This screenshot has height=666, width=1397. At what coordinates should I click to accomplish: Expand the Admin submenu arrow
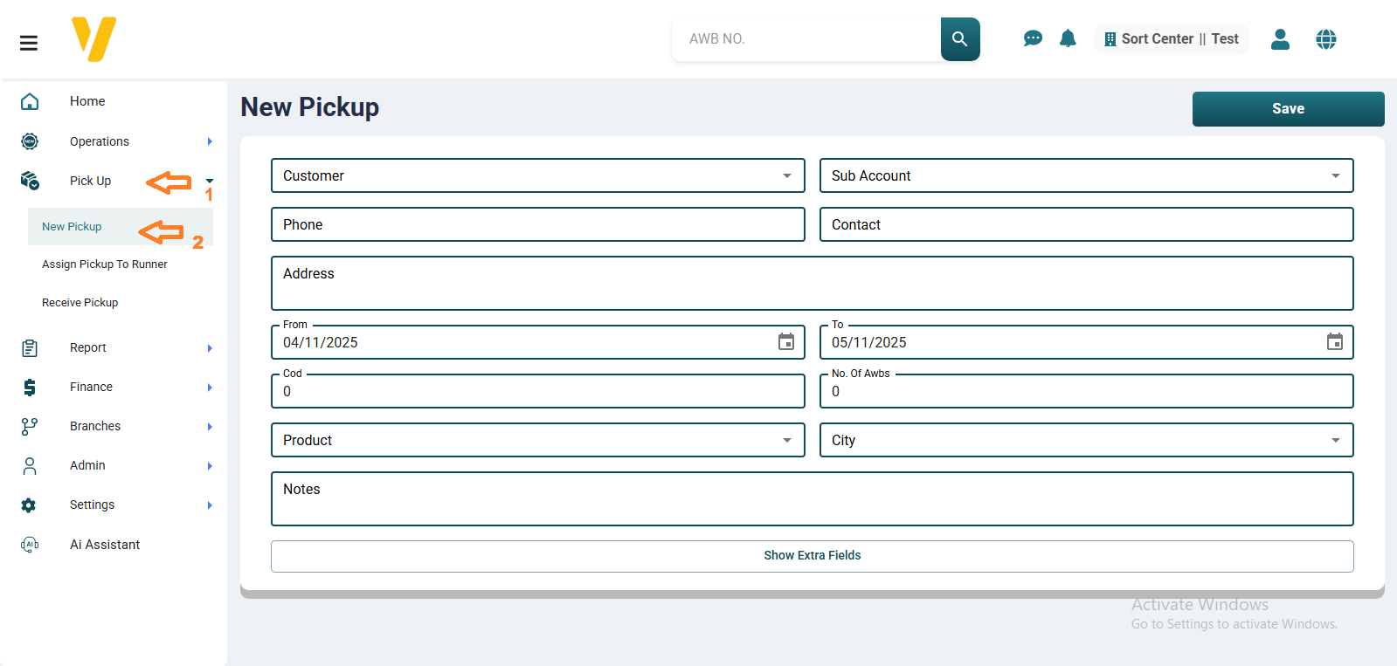210,466
